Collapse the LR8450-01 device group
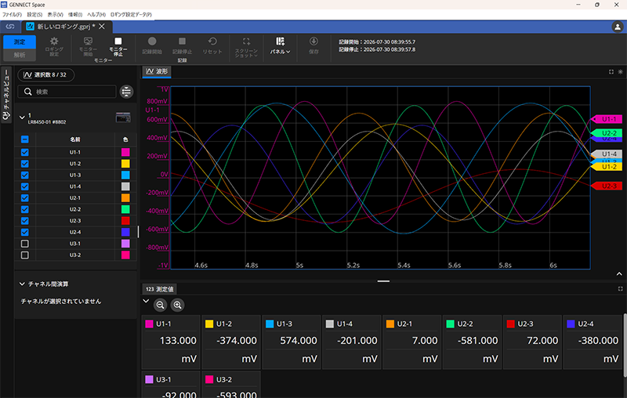 click(x=22, y=118)
